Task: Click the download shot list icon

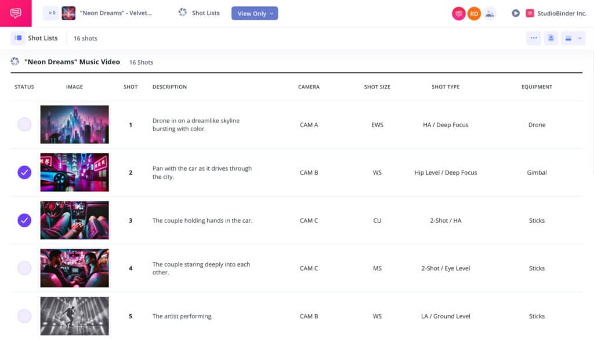Action: (x=550, y=37)
